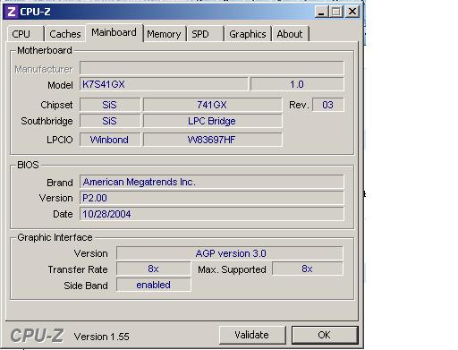This screenshot has height=350, width=458.
Task: Select BIOS version P2.00 field
Action: point(212,198)
